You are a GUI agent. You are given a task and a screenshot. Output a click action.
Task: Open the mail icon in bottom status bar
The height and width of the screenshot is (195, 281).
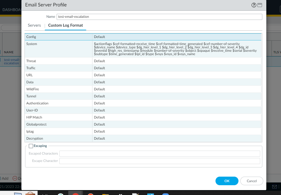[x=274, y=187]
